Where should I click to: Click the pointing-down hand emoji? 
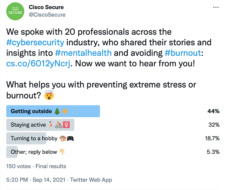tap(62, 152)
